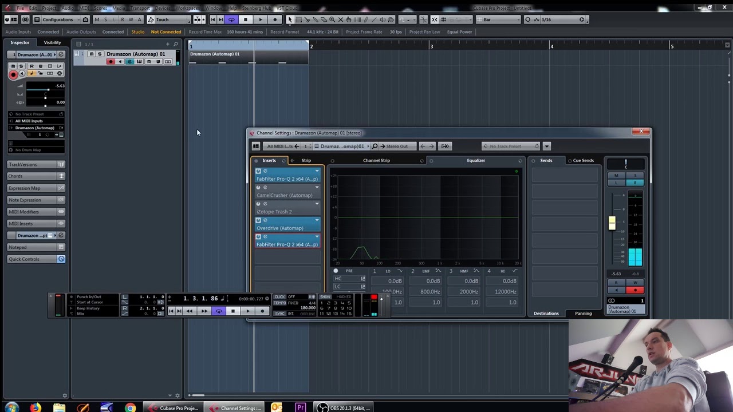Viewport: 733px width, 412px height.
Task: Rewind using the transport panel rewind button
Action: [x=190, y=311]
